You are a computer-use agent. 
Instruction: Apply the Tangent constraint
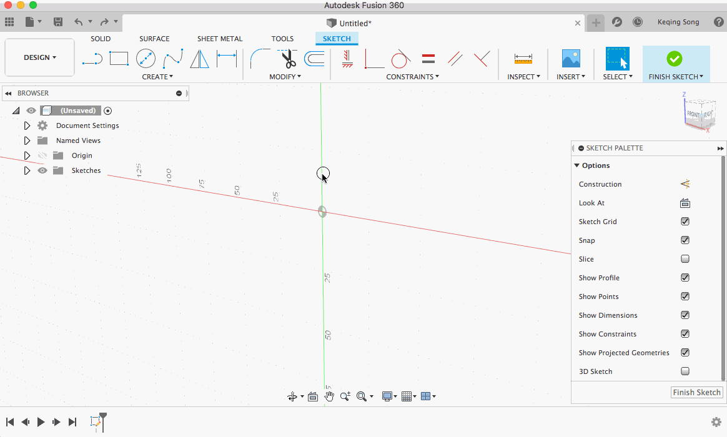pyautogui.click(x=400, y=58)
